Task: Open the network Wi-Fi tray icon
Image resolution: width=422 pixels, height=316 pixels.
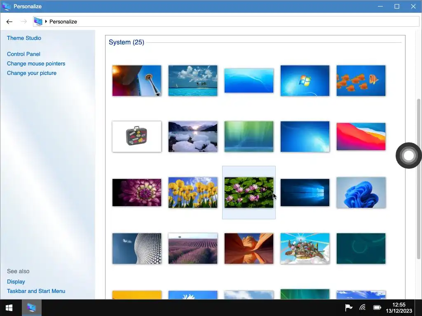Action: tap(363, 307)
